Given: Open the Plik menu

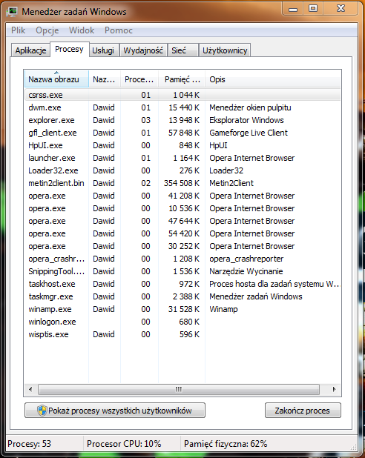Looking at the screenshot, I should 18,30.
